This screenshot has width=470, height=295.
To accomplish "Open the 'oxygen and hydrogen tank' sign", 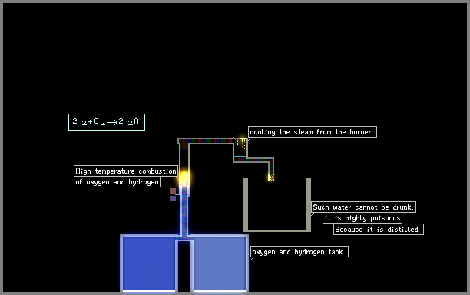I will pos(300,252).
